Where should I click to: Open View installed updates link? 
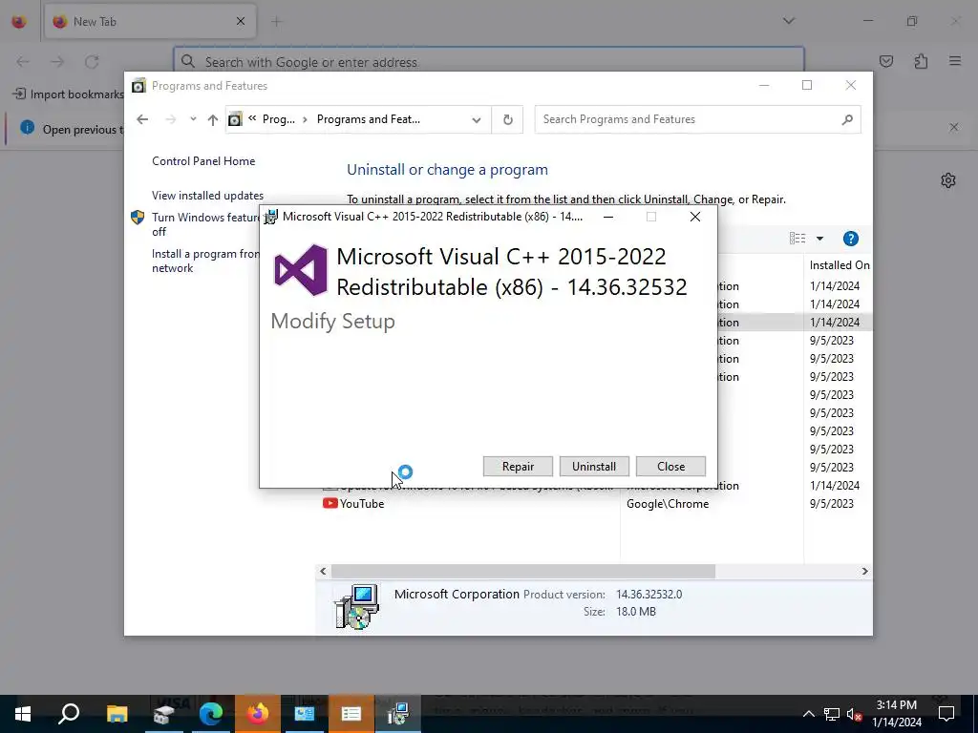tap(207, 195)
